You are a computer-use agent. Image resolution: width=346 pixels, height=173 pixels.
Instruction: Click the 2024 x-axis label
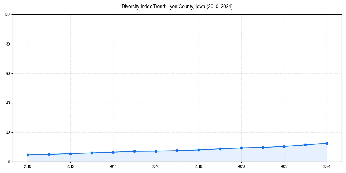327,166
